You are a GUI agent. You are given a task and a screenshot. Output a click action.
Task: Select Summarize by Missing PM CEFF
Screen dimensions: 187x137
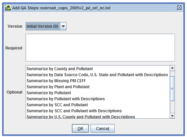point(98,81)
